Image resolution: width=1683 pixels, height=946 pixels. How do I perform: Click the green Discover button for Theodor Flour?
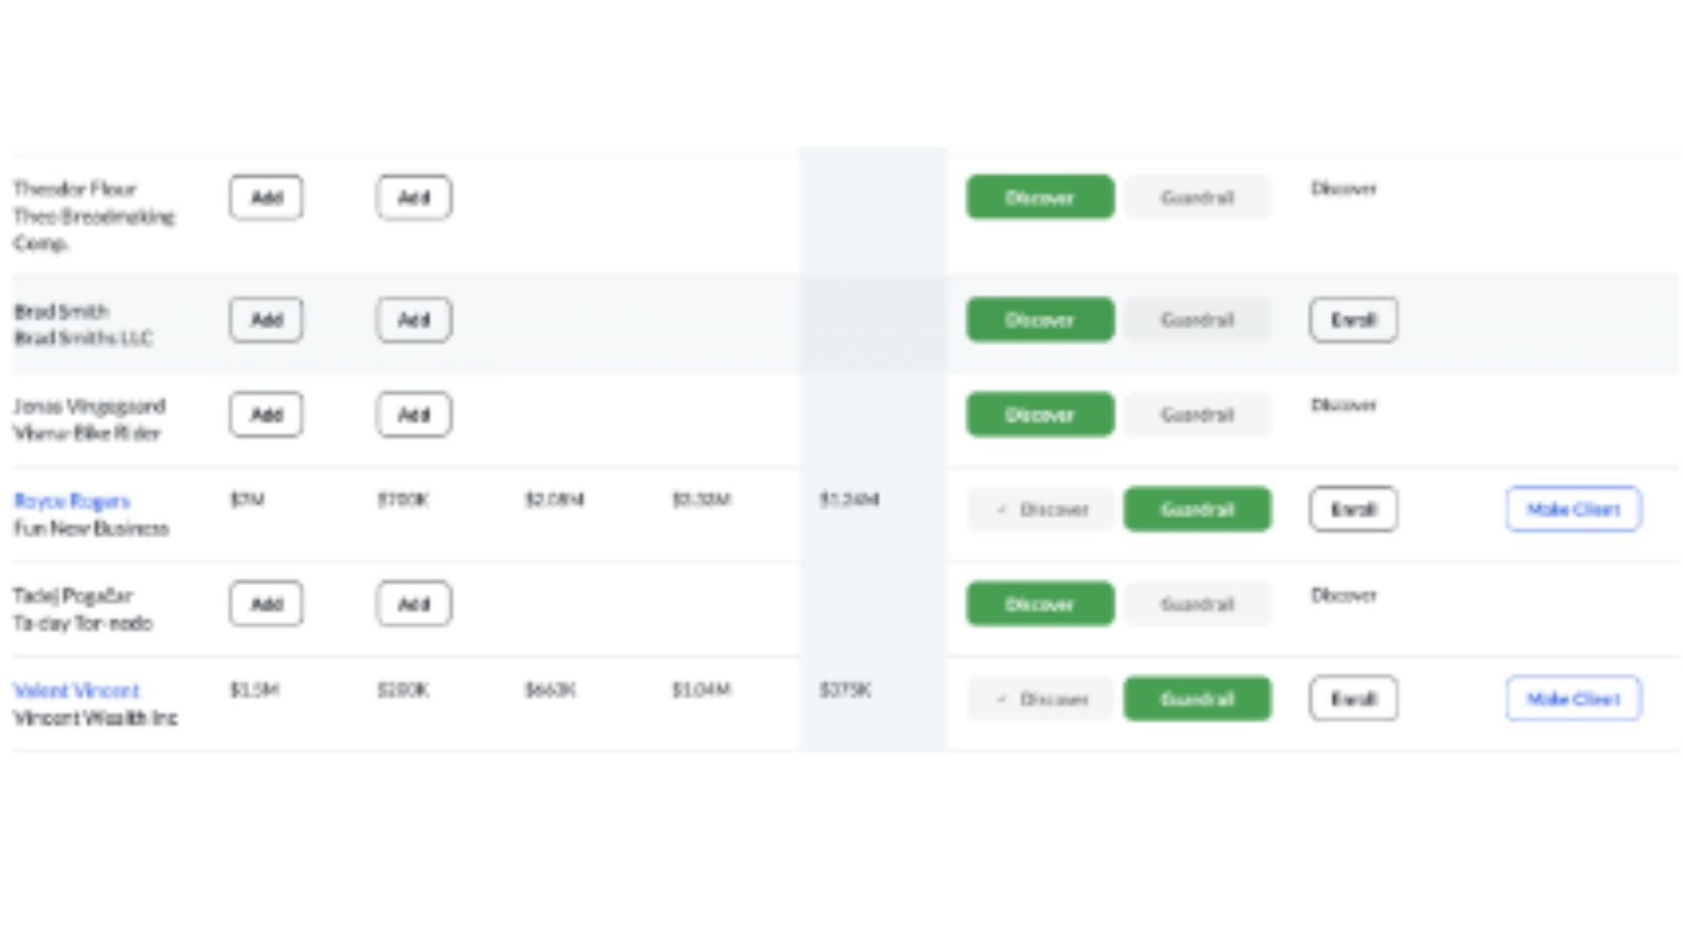[1040, 197]
